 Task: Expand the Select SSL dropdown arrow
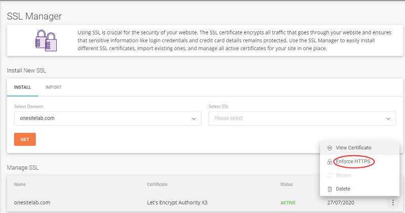click(x=388, y=119)
